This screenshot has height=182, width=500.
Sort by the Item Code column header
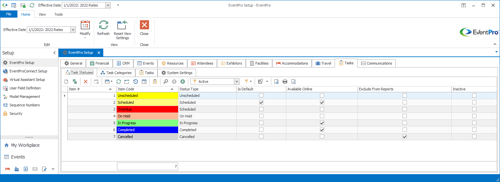coord(147,89)
